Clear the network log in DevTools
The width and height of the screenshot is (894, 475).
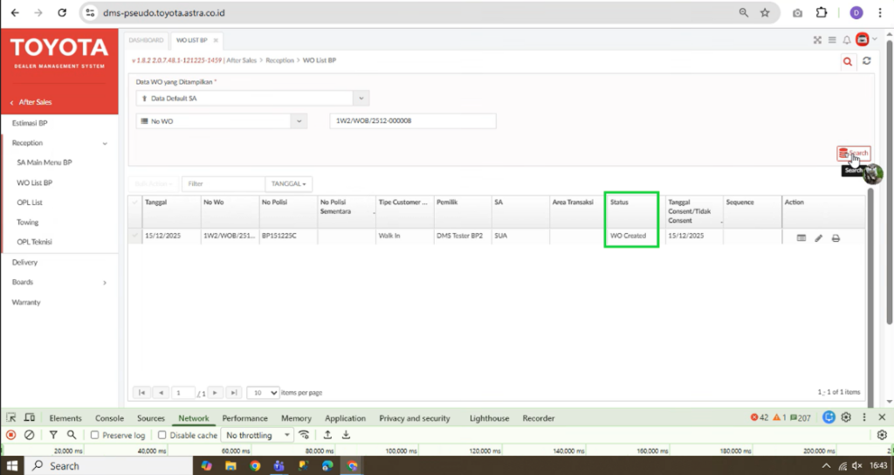point(29,435)
